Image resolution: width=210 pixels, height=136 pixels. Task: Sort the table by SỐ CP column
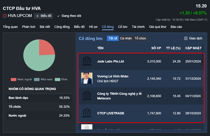point(156,48)
